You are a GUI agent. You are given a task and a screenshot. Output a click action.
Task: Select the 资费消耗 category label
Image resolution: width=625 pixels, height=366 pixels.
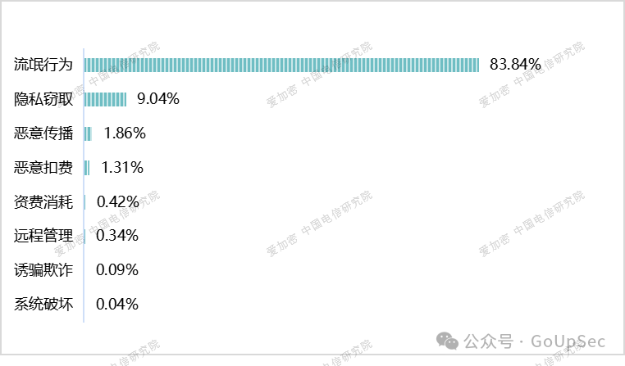(44, 201)
